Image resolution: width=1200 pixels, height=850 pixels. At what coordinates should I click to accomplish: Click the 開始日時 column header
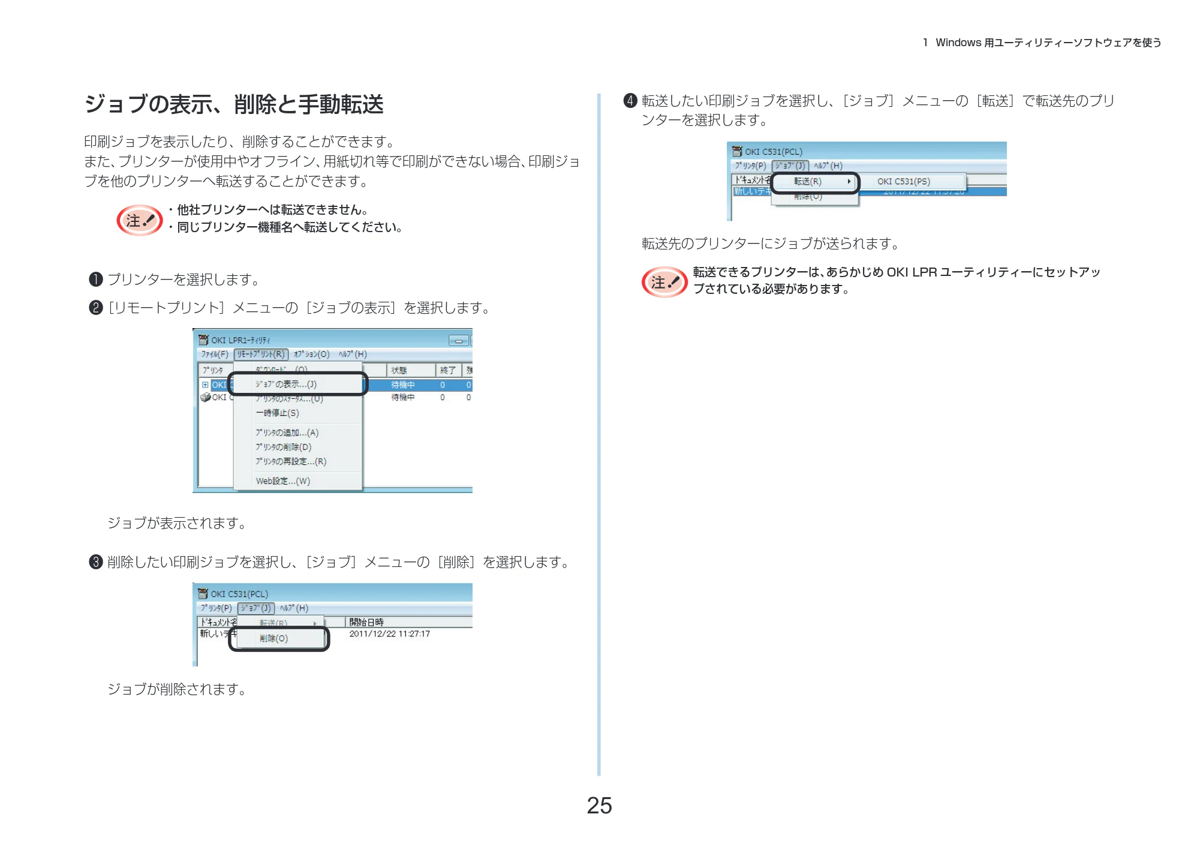409,622
